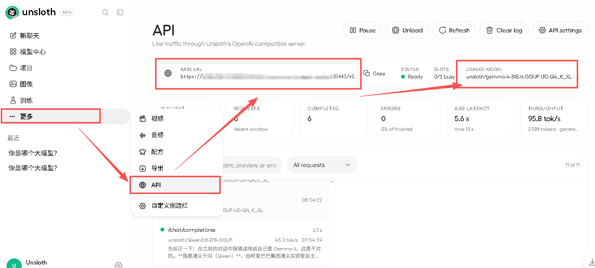
Task: Copy the base URL
Action: pos(375,73)
